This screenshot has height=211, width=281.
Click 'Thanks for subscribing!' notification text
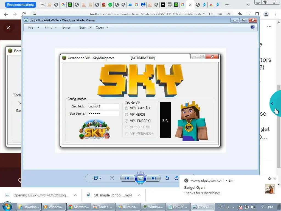click(202, 193)
